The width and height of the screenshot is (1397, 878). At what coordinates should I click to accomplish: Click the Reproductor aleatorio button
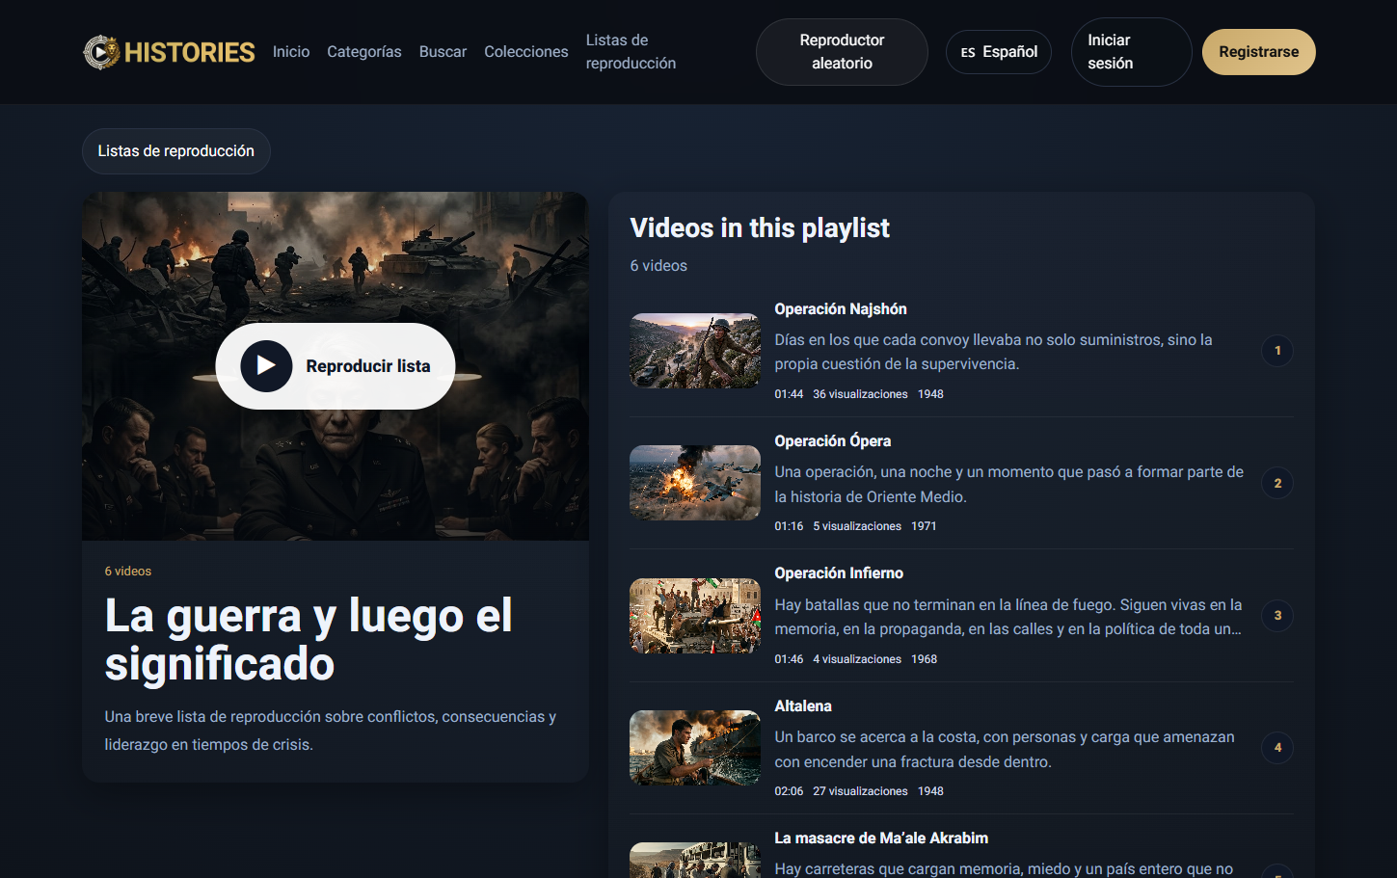pyautogui.click(x=842, y=52)
